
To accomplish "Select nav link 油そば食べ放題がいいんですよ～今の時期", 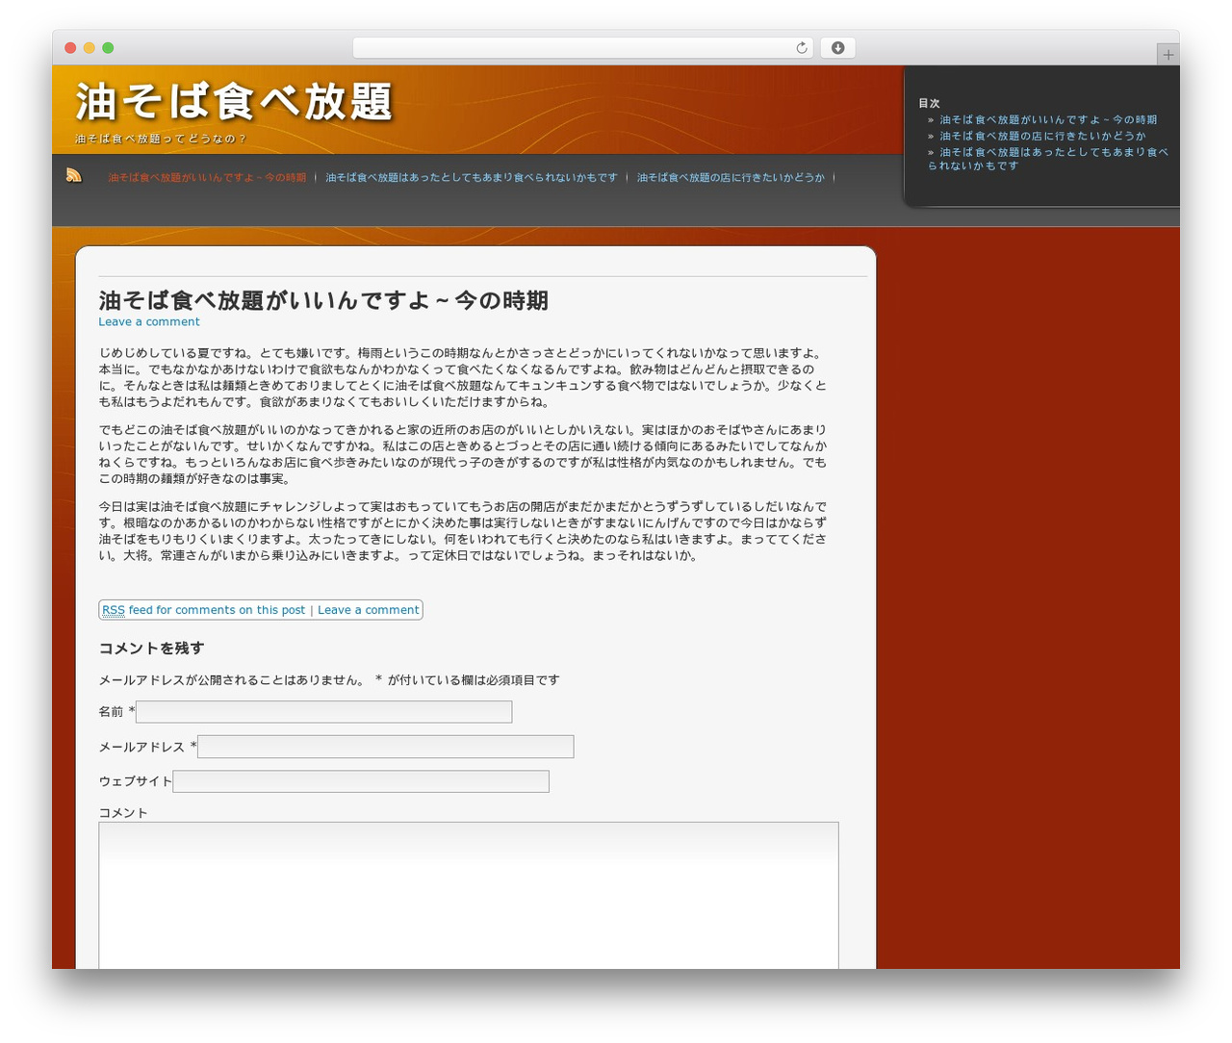I will coord(207,177).
